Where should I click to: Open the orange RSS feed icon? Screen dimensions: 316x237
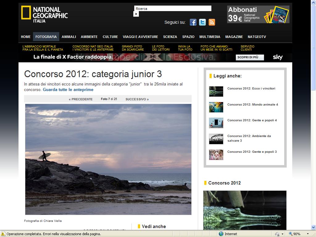tap(212, 22)
